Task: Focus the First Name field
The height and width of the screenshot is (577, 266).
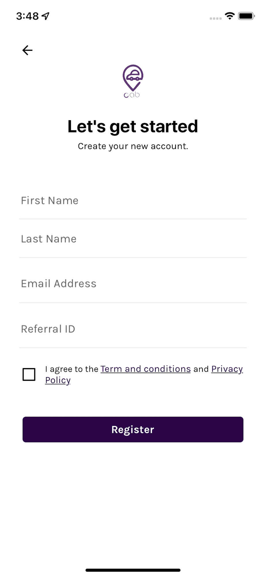Action: coord(133,201)
